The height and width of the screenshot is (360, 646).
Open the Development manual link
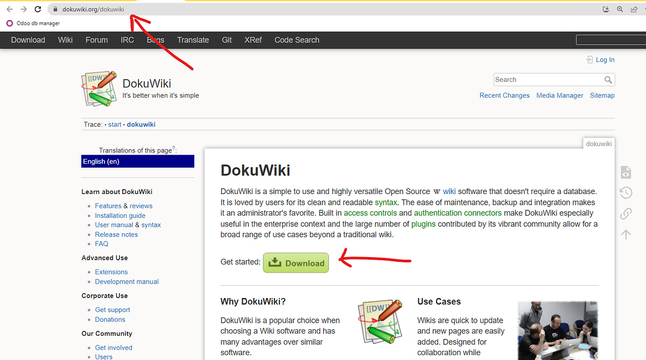click(127, 281)
